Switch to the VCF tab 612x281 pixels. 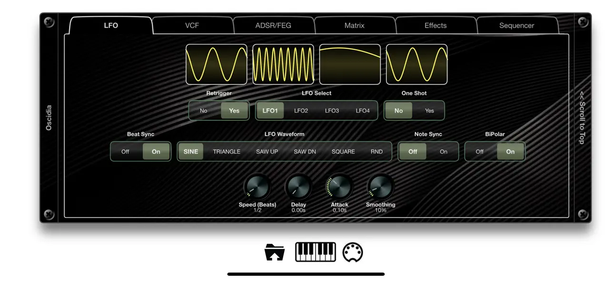tap(192, 26)
